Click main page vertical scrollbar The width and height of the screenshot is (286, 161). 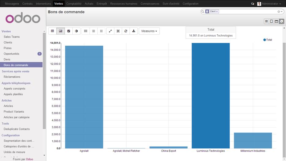[284, 100]
